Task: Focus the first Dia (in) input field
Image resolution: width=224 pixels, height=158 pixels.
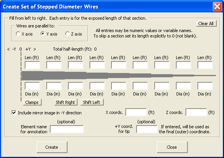Action: [x=32, y=86]
